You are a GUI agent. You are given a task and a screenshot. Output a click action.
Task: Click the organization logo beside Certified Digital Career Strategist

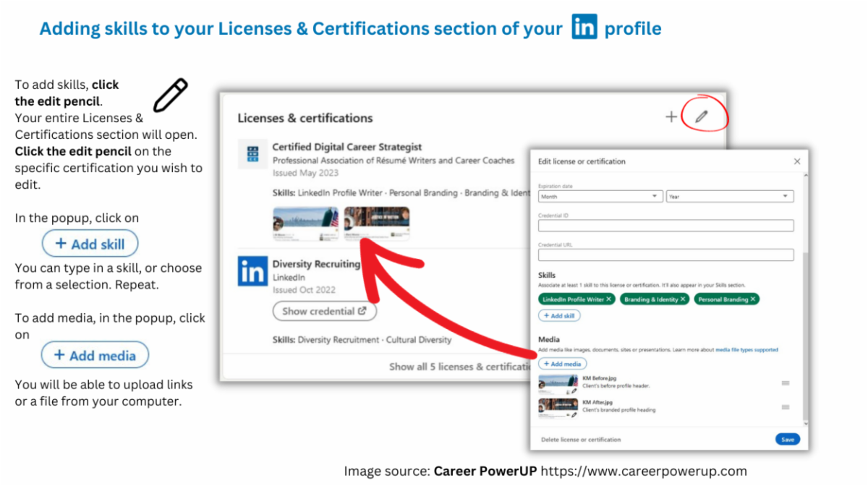[252, 154]
